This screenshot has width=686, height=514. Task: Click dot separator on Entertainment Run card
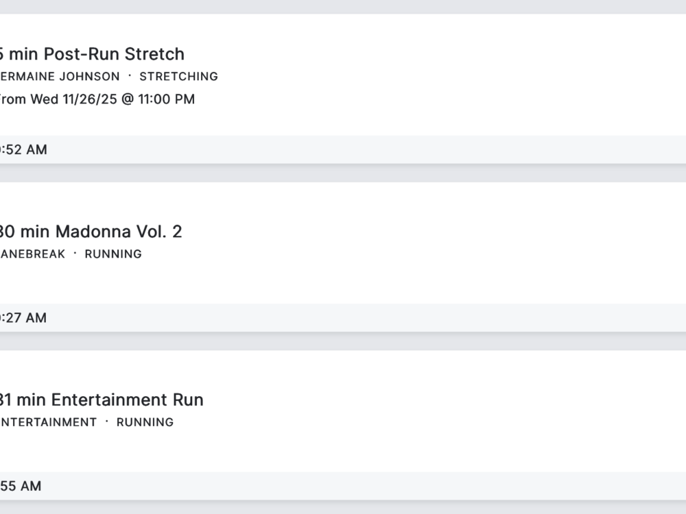coord(106,421)
